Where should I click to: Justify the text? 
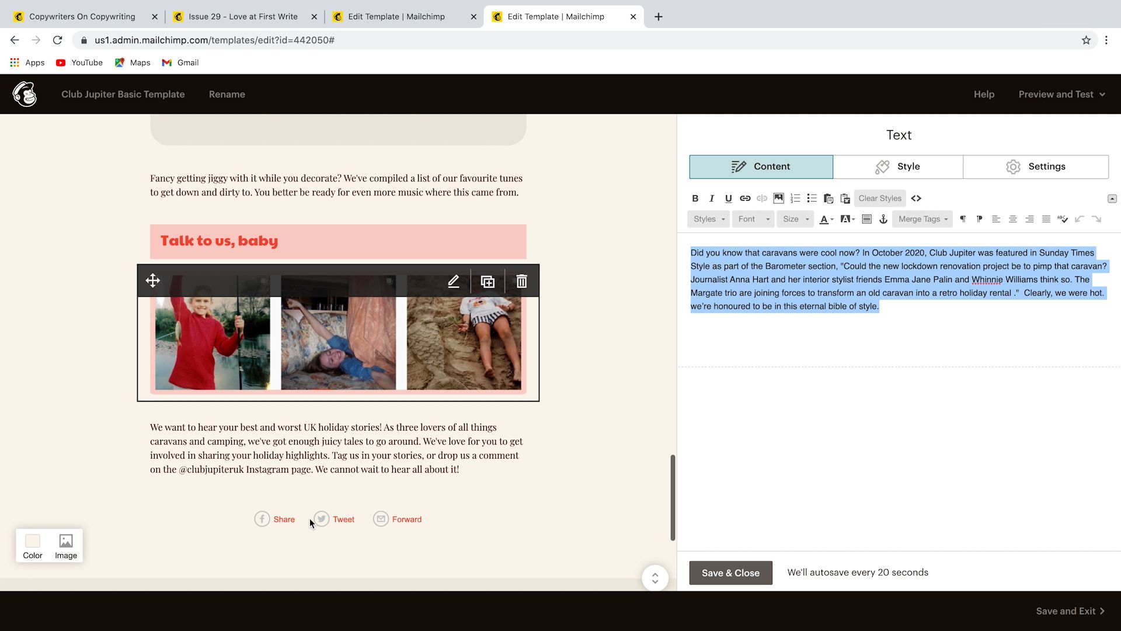tap(1046, 219)
